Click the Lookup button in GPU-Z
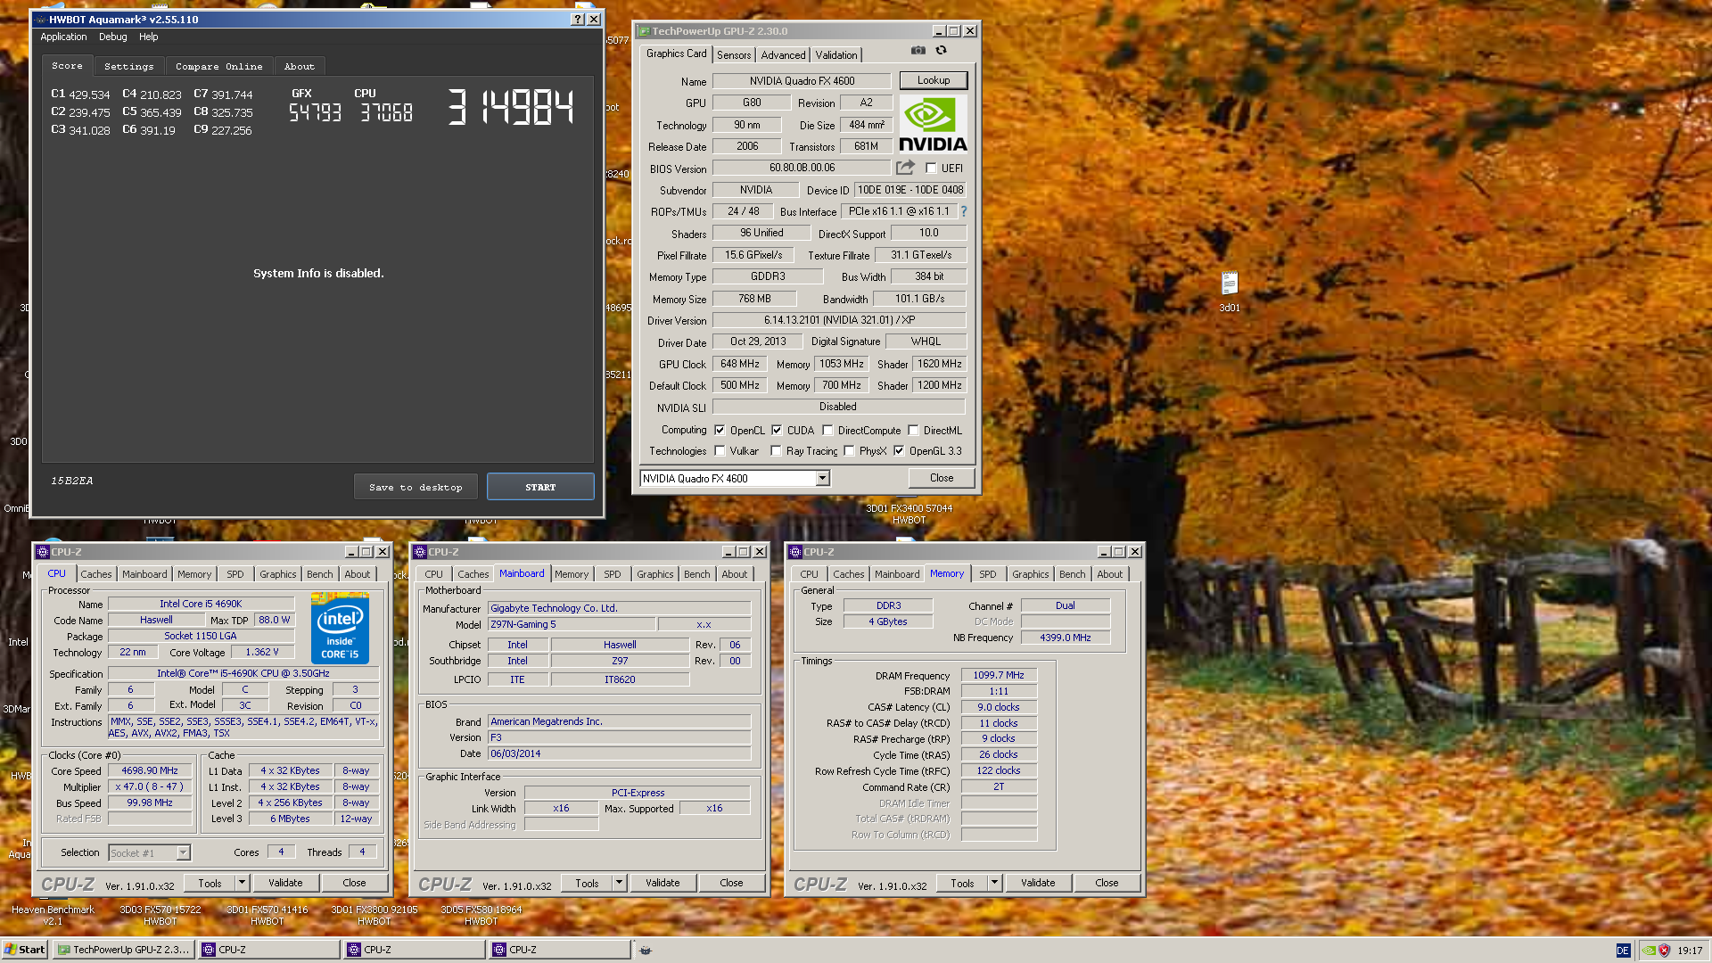The image size is (1712, 963). pos(934,80)
